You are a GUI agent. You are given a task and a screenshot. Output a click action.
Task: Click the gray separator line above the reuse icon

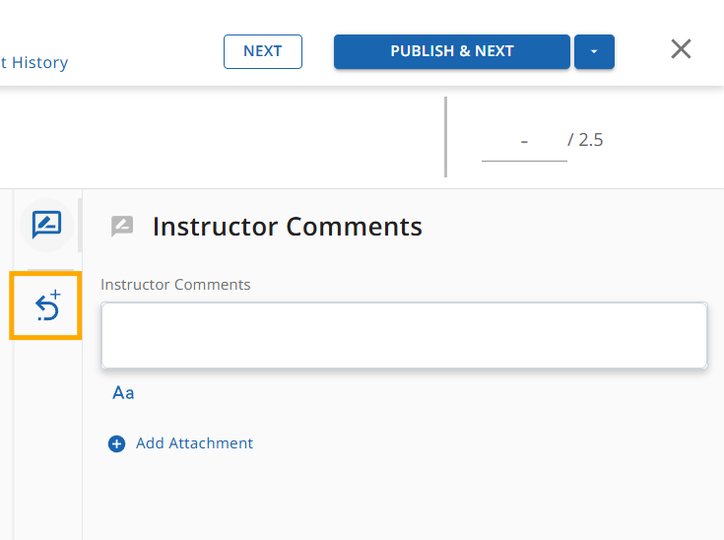[49, 269]
